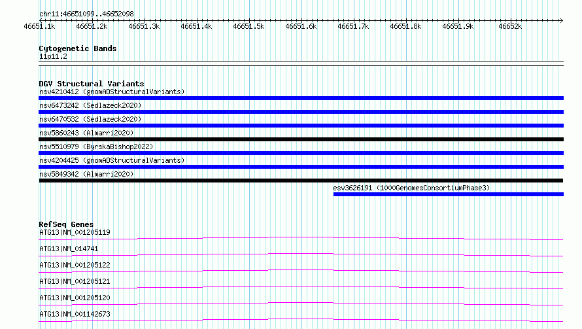Click the nsv5849342 Almarri2020 label
582x329 pixels.
click(x=86, y=174)
